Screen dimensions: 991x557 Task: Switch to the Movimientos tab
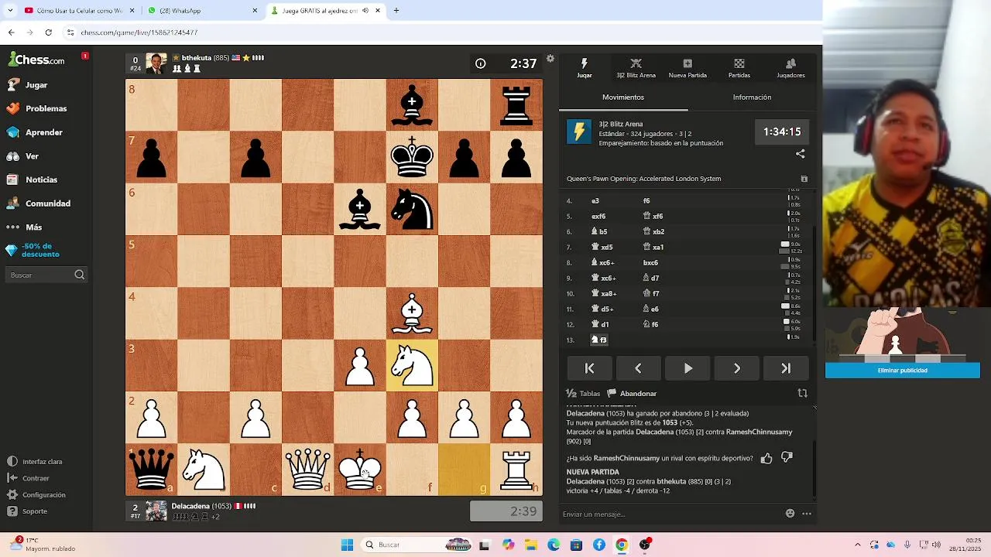coord(623,97)
